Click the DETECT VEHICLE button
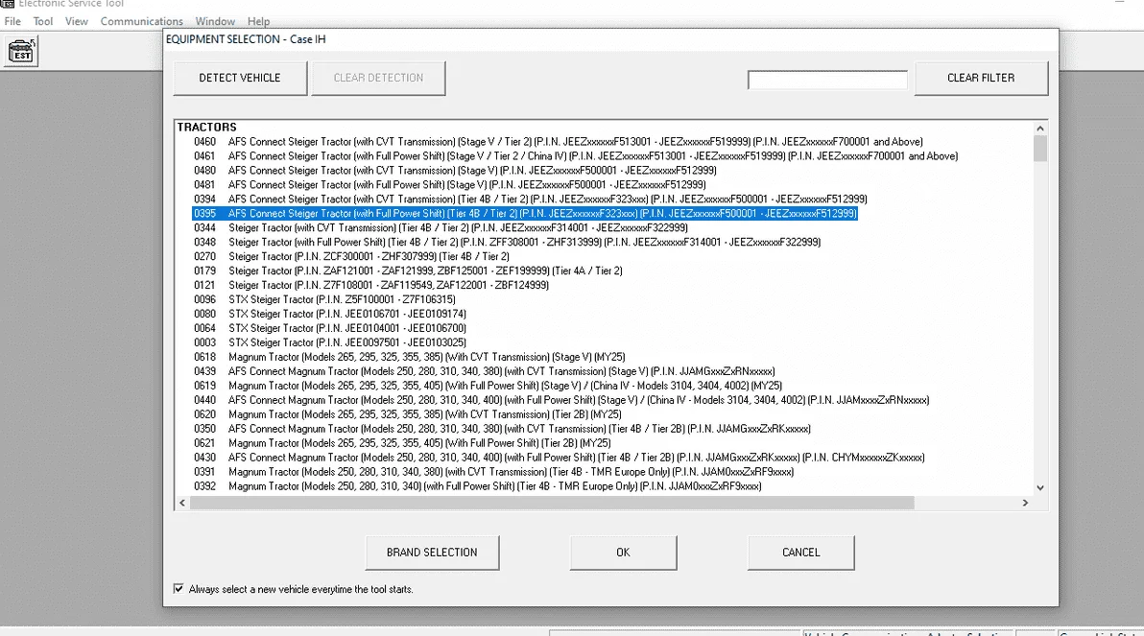 [x=239, y=78]
